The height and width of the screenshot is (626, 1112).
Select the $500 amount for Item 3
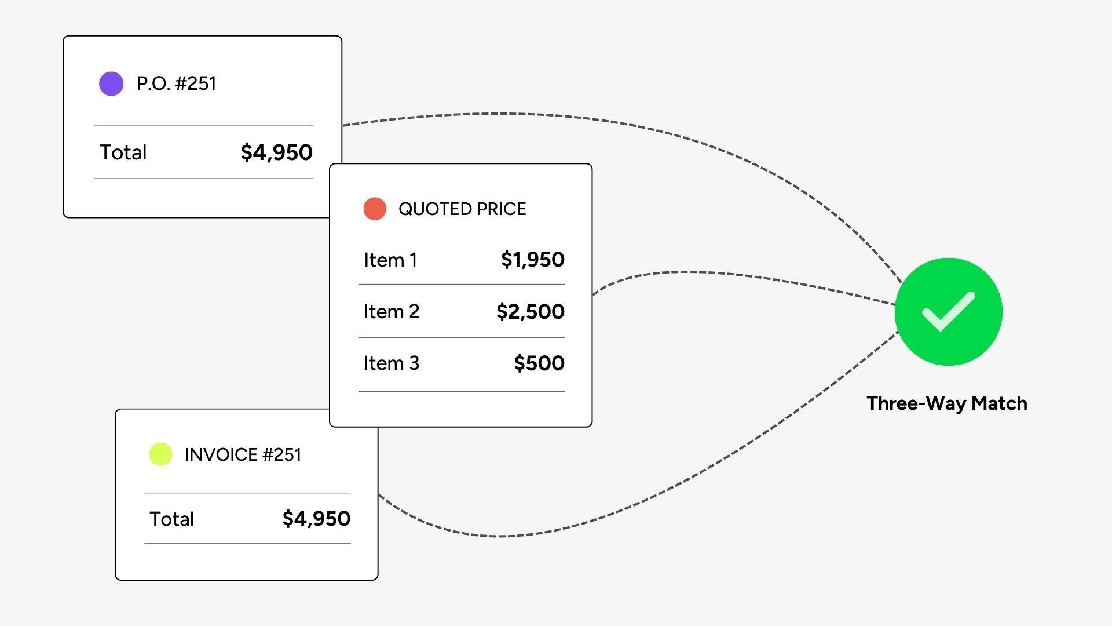(539, 363)
